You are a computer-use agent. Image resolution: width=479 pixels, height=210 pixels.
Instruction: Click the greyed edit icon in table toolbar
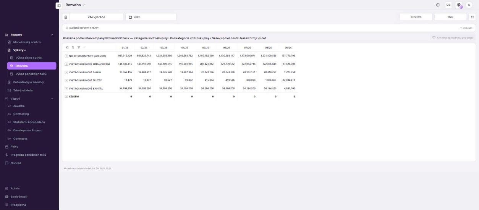pyautogui.click(x=84, y=47)
